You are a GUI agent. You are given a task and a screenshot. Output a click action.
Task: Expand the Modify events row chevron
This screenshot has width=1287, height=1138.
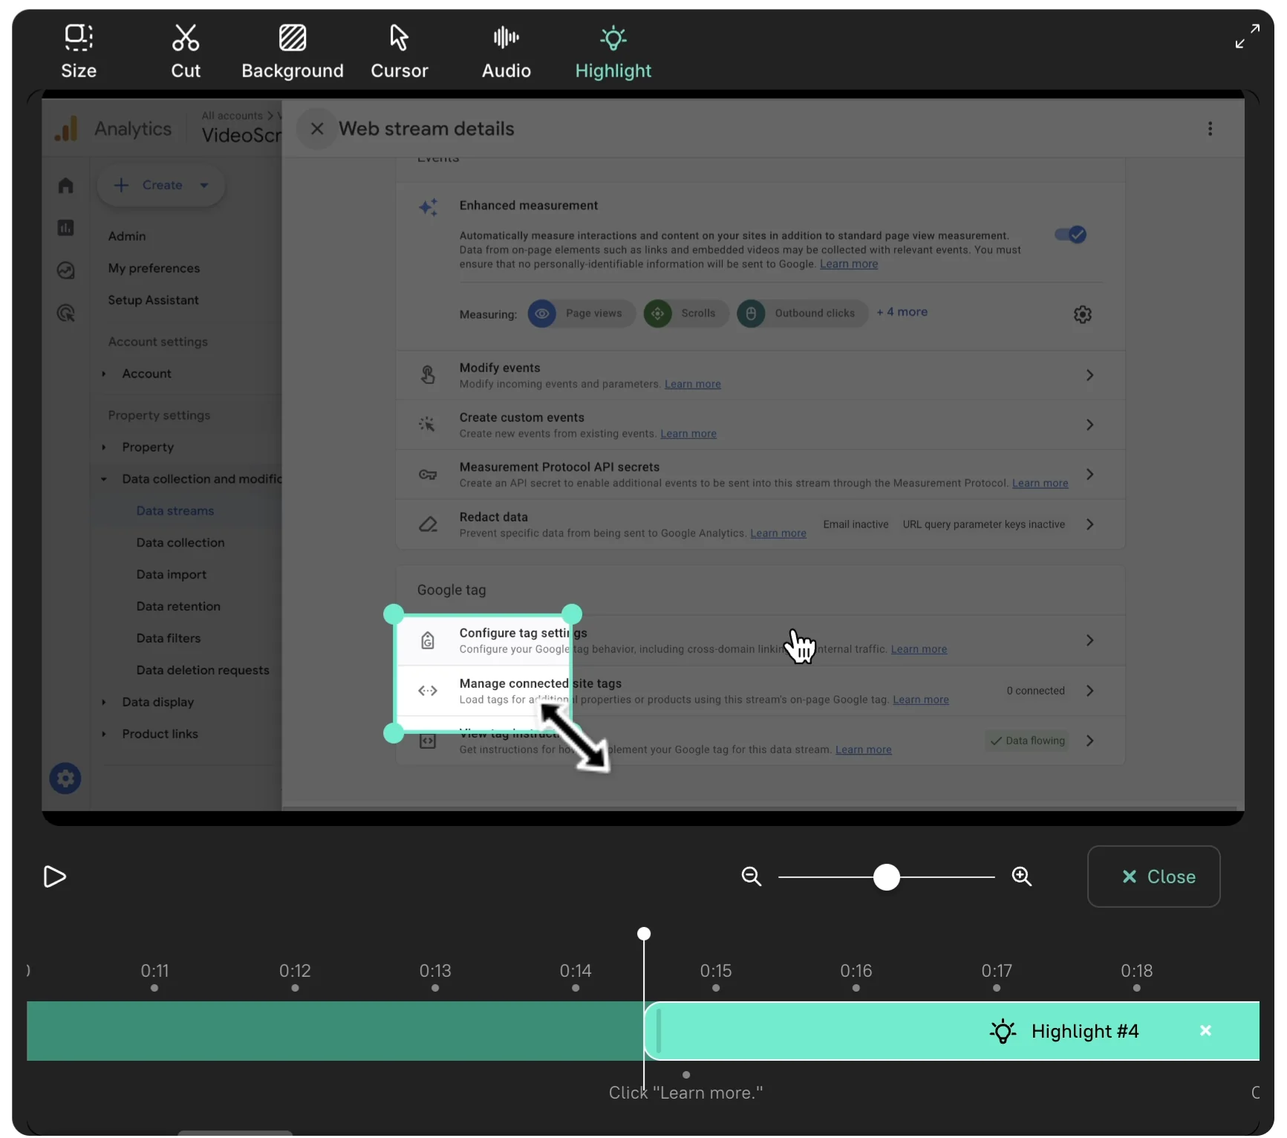coord(1089,375)
